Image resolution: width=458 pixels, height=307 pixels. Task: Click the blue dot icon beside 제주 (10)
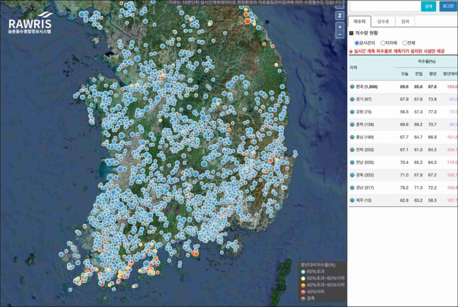(352, 200)
